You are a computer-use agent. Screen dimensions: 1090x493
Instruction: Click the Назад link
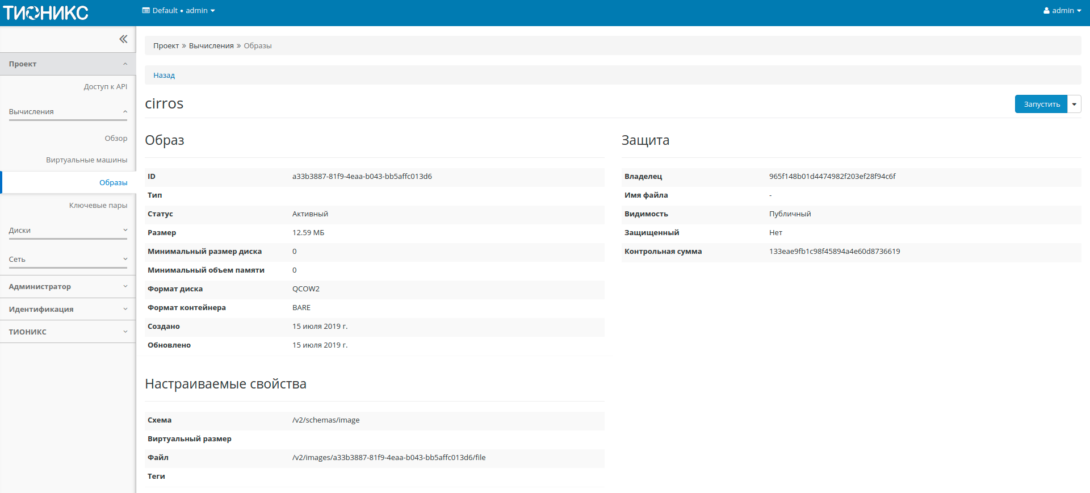[164, 76]
